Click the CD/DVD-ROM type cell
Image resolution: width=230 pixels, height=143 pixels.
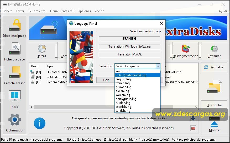57,77
